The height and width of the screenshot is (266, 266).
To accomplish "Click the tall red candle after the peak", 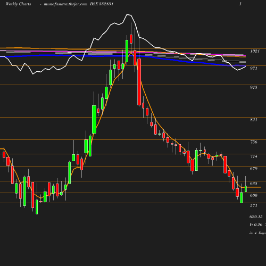I will 139,82.
